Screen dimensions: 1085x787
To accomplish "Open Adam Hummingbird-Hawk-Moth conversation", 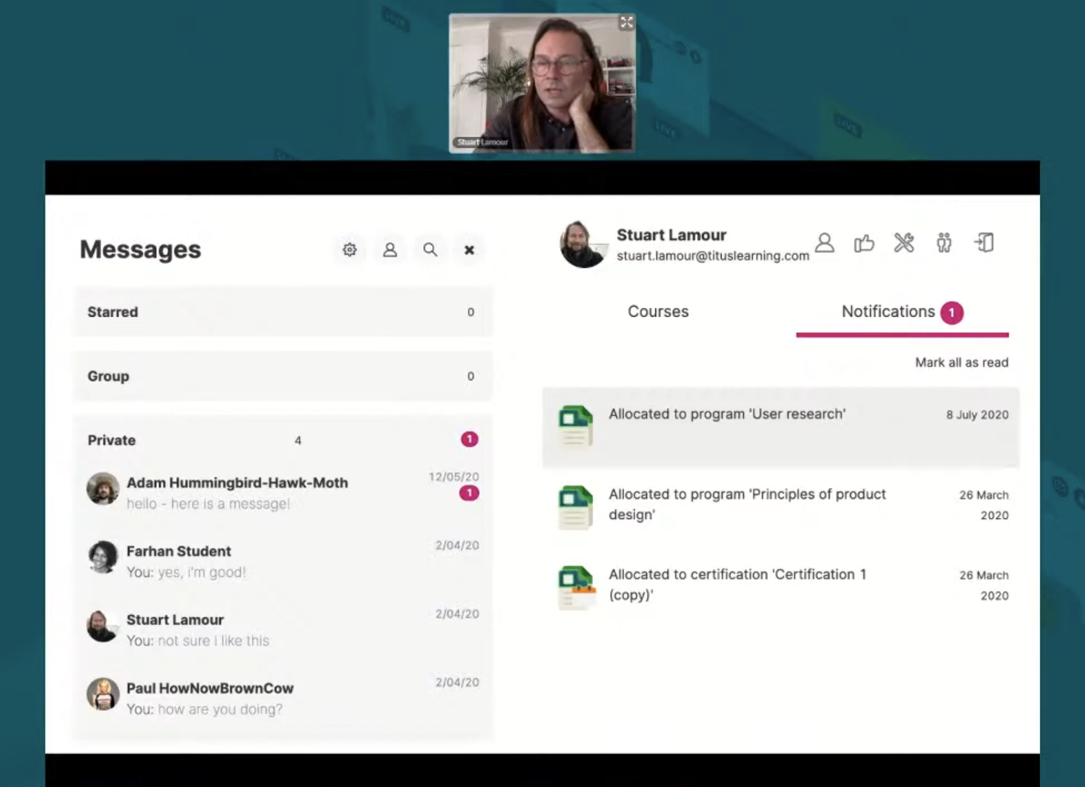I will pyautogui.click(x=283, y=491).
